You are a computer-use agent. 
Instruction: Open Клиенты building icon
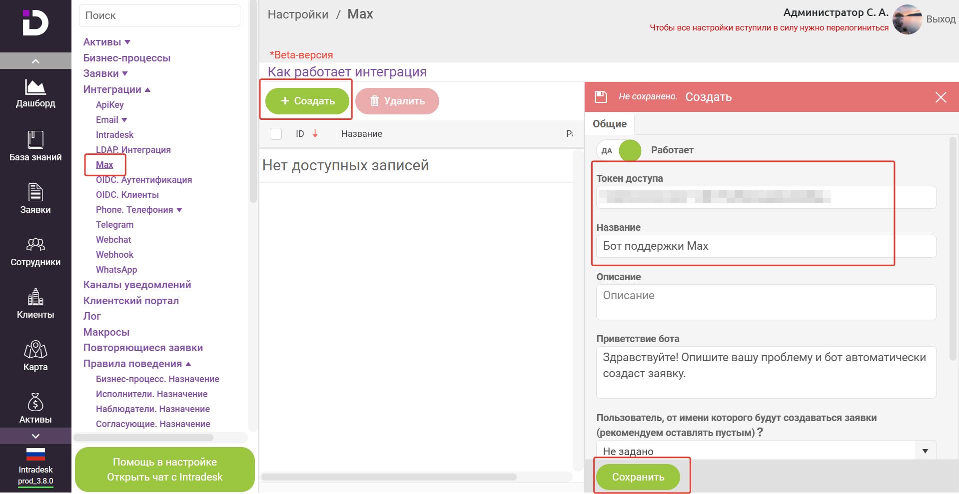35,297
